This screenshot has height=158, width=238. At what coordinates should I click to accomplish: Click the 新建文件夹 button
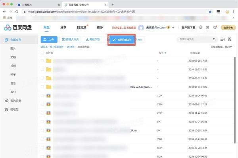tap(70, 39)
